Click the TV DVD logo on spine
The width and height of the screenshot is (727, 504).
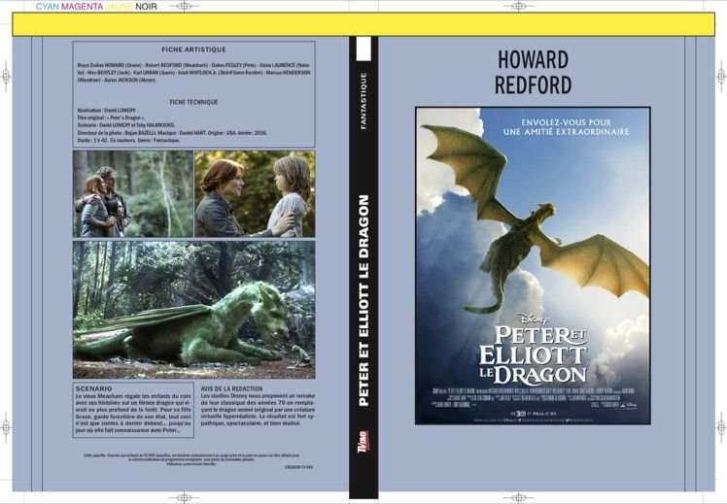pos(363,444)
